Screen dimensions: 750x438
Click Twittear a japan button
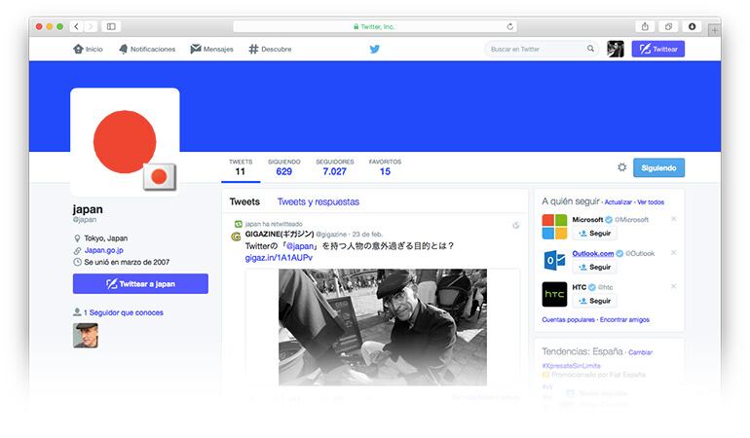click(140, 283)
